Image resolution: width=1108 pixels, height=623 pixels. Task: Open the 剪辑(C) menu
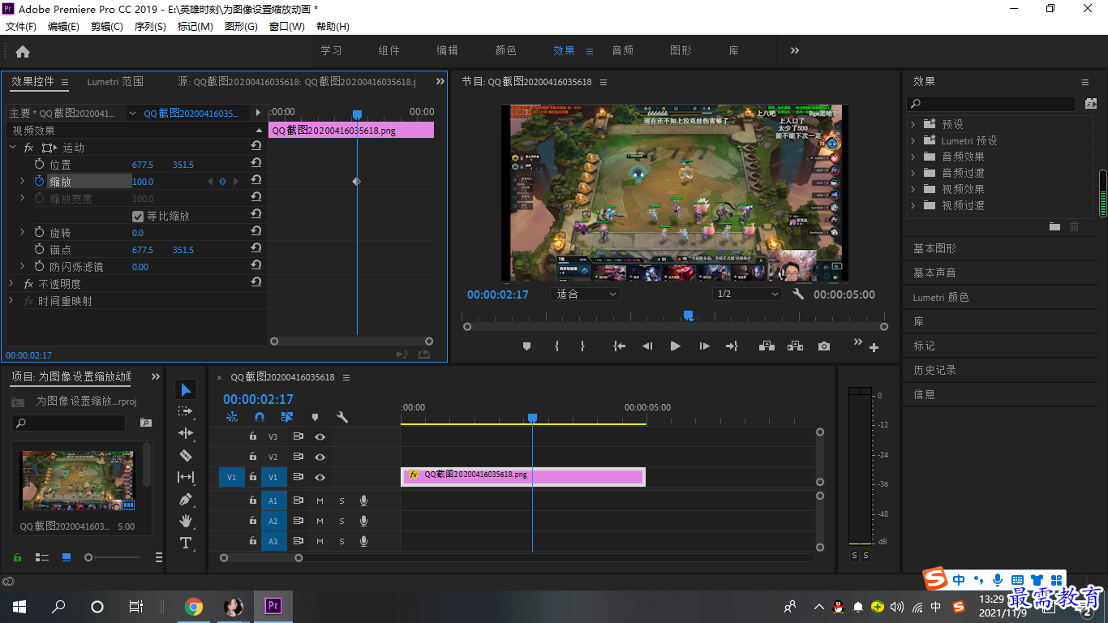click(x=107, y=26)
